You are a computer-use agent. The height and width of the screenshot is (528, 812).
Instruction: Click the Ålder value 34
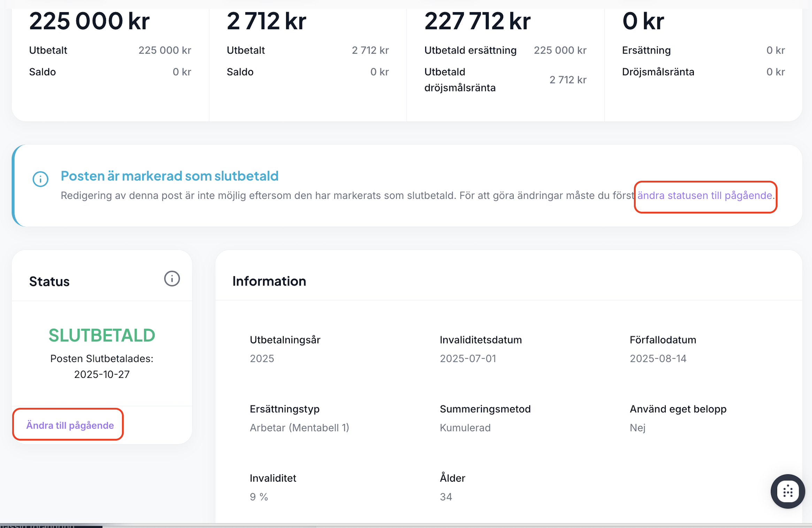tap(446, 497)
